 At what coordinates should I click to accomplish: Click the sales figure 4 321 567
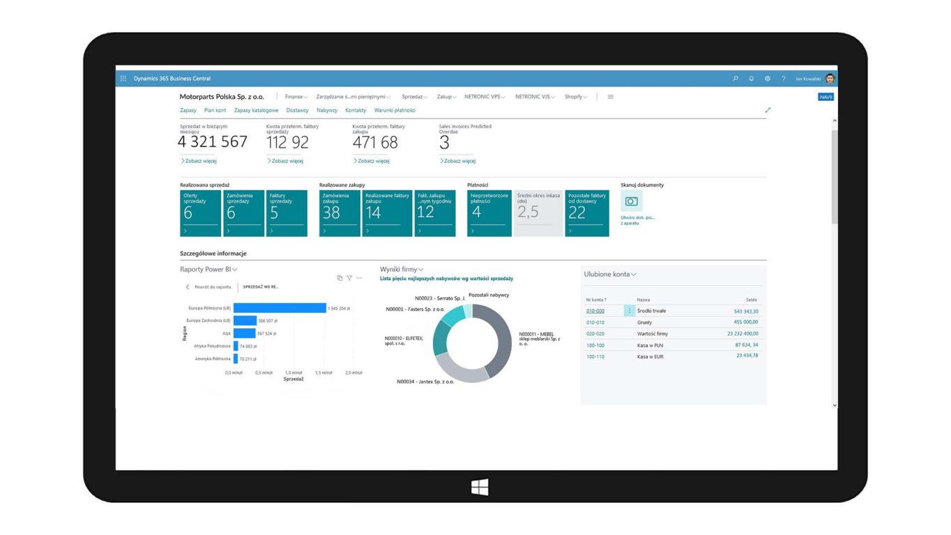coord(213,142)
